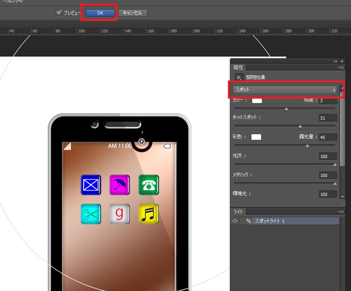This screenshot has height=291, width=351.
Task: Hide スポットライト 1 using the eye icon
Action: point(234,221)
